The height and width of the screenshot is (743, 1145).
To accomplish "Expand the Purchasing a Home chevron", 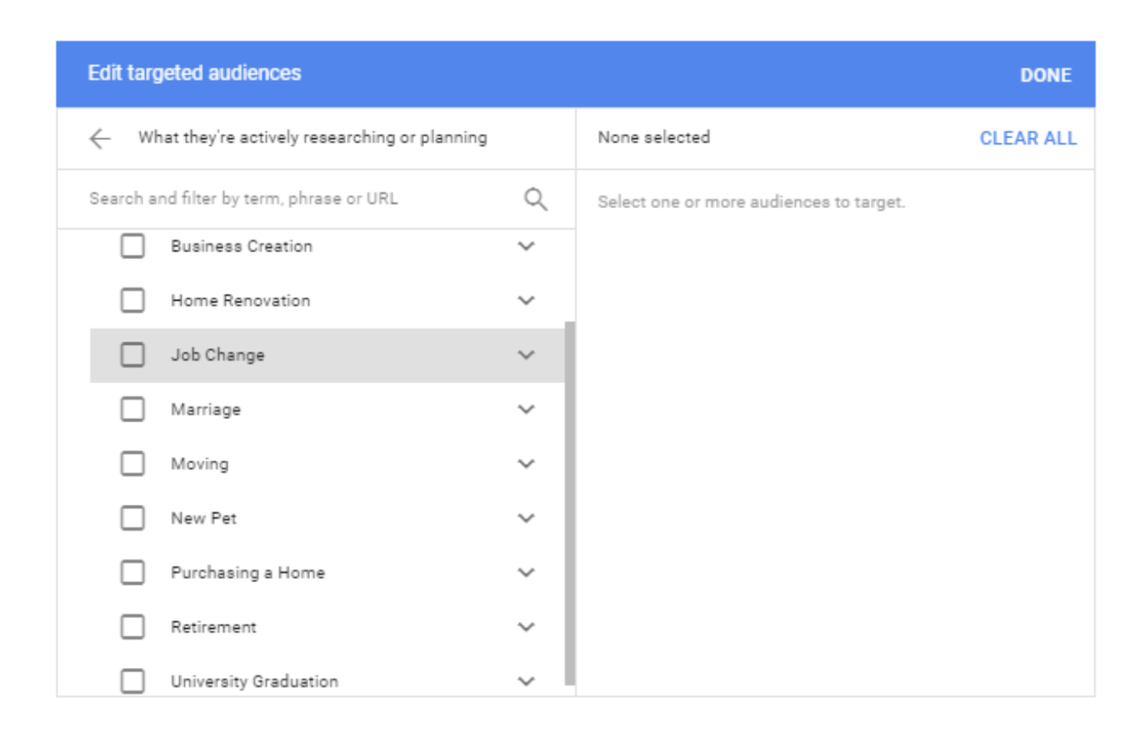I will pyautogui.click(x=526, y=572).
